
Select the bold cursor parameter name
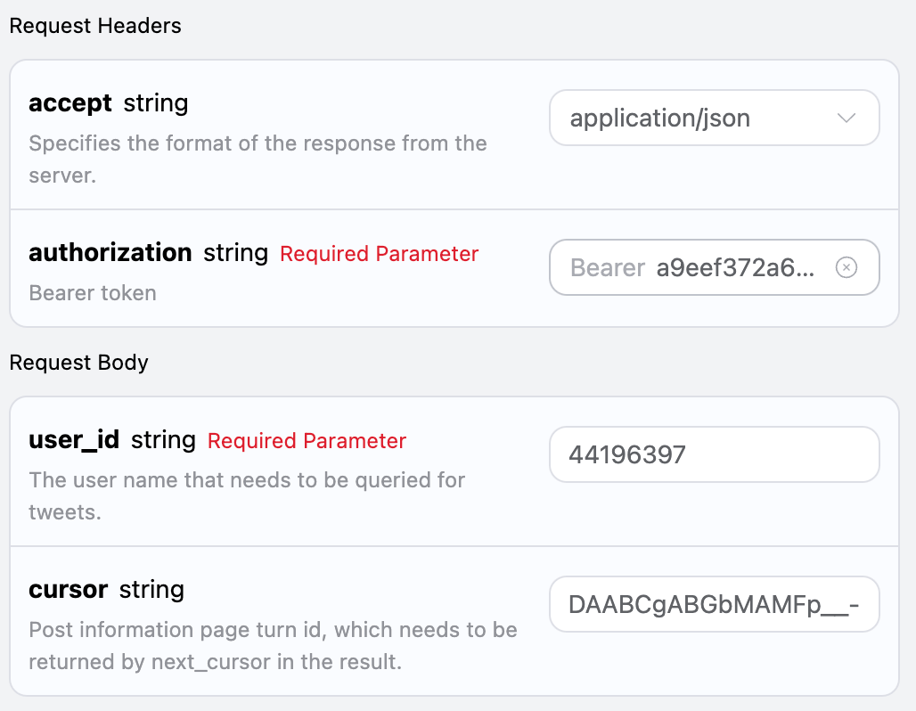68,590
